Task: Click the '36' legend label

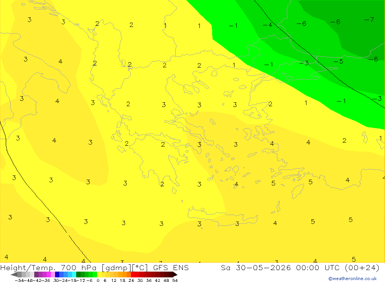Action: coord(149,280)
